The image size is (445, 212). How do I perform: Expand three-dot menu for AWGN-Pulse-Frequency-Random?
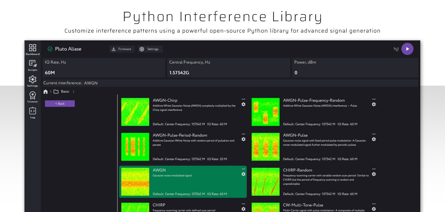pyautogui.click(x=374, y=99)
